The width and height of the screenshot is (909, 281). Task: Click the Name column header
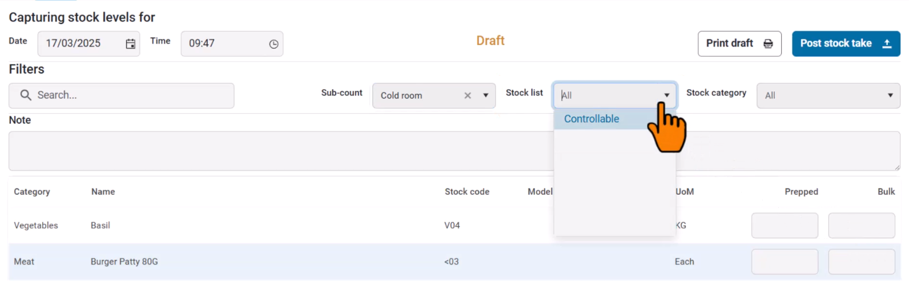[x=103, y=192]
